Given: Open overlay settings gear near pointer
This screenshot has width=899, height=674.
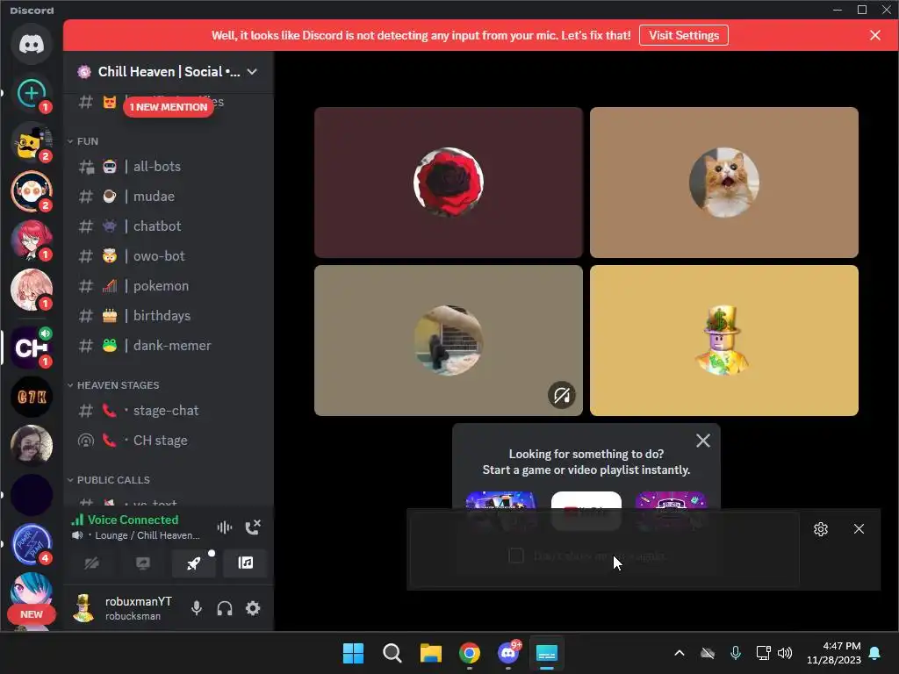Looking at the screenshot, I should [821, 529].
